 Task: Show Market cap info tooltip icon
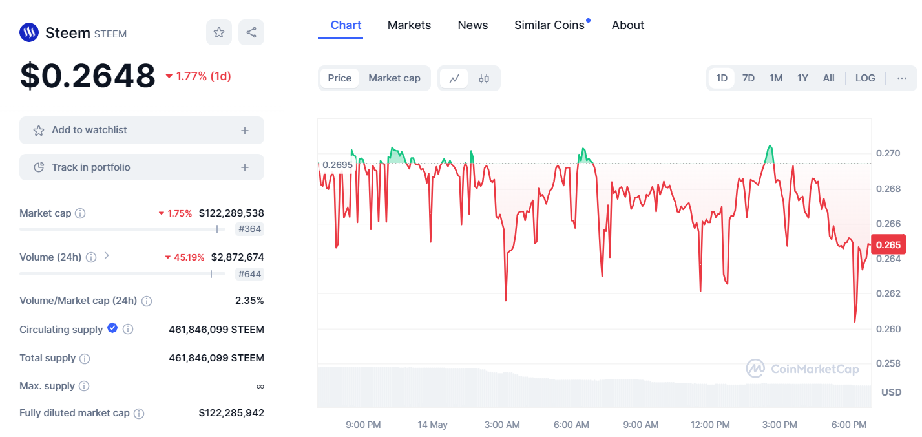click(80, 213)
